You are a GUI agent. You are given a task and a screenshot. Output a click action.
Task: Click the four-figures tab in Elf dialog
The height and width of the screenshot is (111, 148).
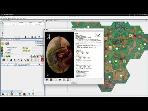[68, 80]
